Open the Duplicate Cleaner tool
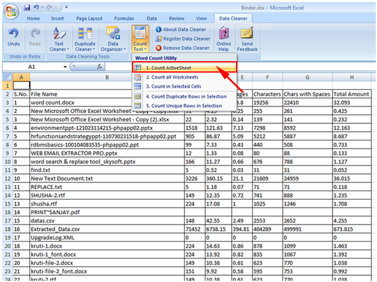 pos(85,39)
